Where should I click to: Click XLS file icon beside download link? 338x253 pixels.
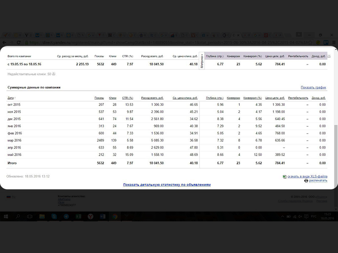pos(284,177)
